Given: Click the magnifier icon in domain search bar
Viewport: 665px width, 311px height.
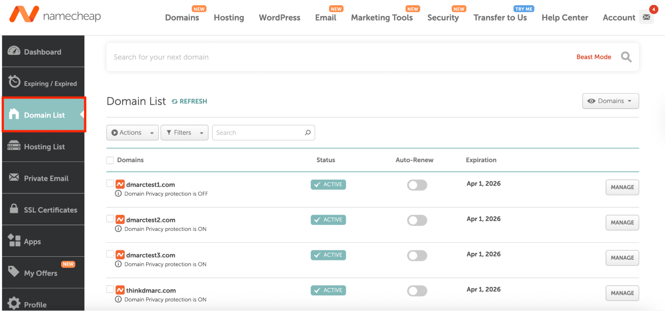Looking at the screenshot, I should pos(626,57).
